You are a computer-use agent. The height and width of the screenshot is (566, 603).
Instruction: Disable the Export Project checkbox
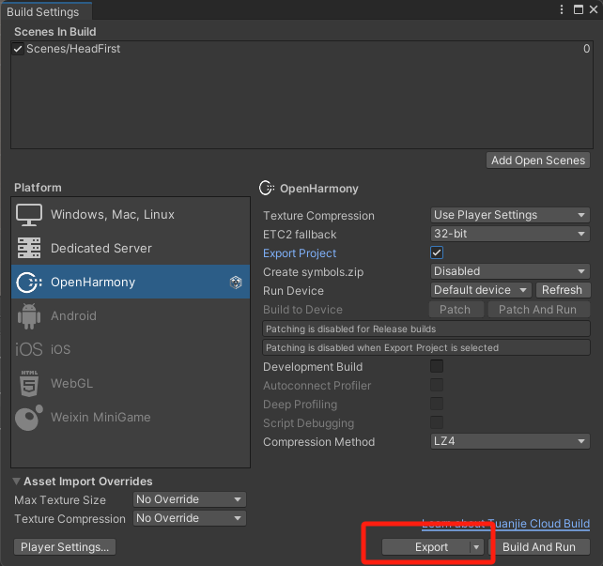click(x=437, y=253)
